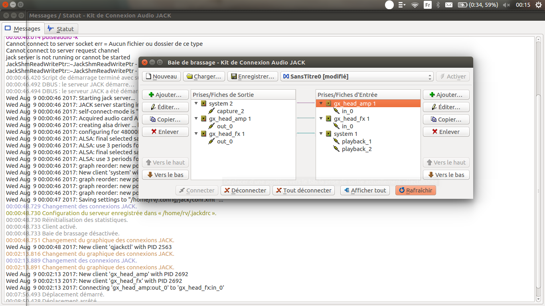Viewport: 545px width, 306px height.
Task: Select the playback_1 plug
Action: tap(357, 141)
